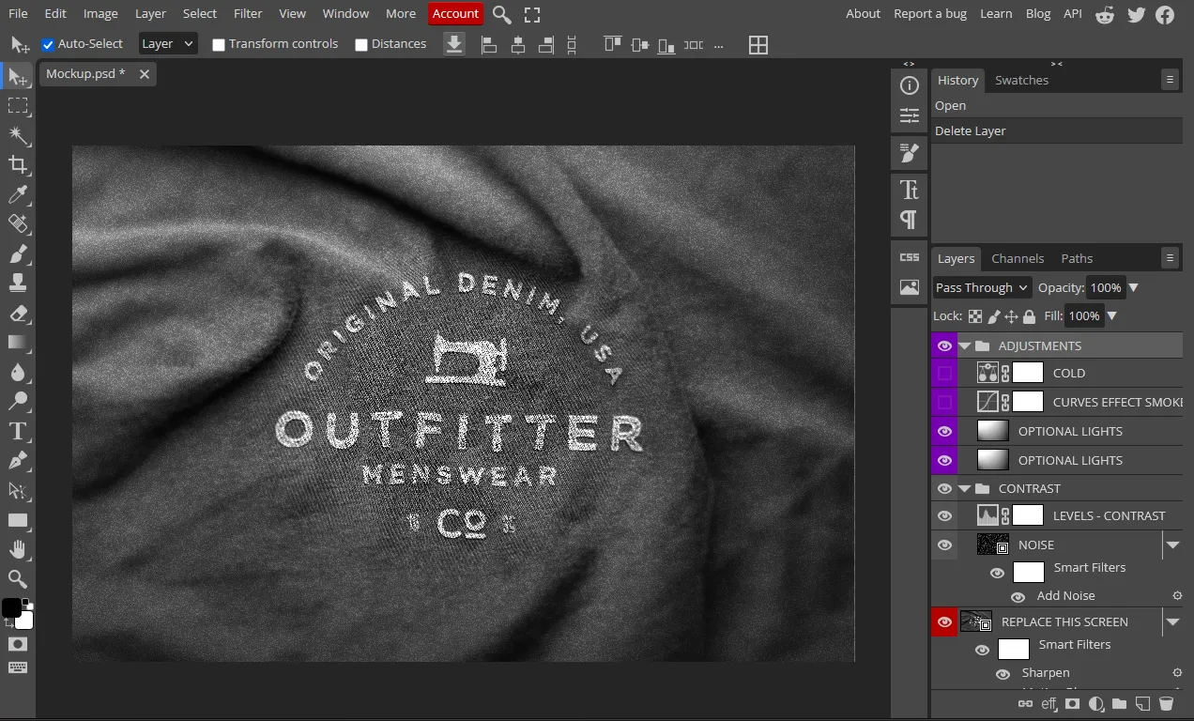
Task: Select the Zoom tool
Action: click(18, 578)
